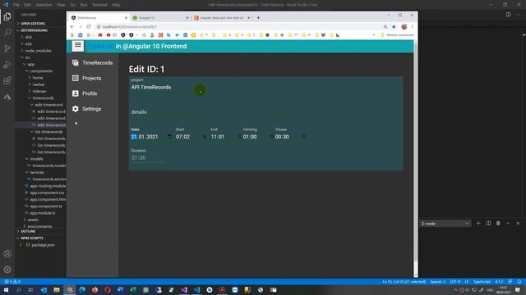The height and width of the screenshot is (295, 526).
Task: Open the calendar picker icon for Date
Action: click(169, 137)
